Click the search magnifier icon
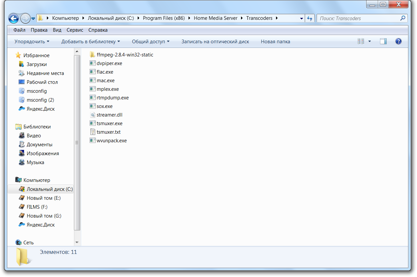417x277 pixels. [403, 18]
